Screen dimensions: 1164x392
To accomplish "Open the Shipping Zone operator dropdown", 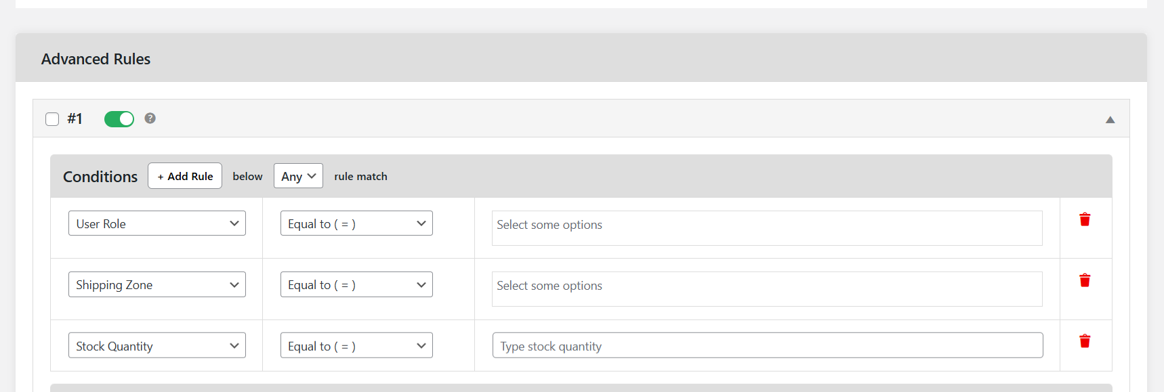I will click(356, 284).
